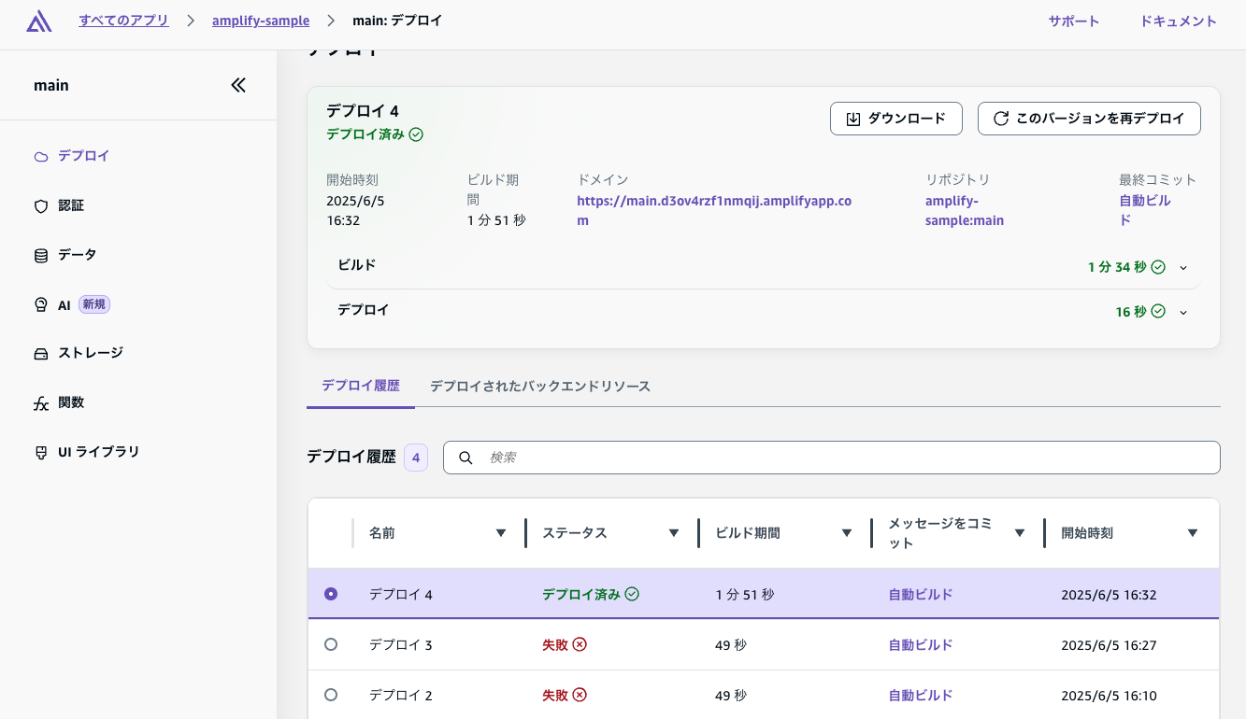Click このバージョンを再デプロイ button
Image resolution: width=1246 pixels, height=719 pixels.
click(1089, 119)
